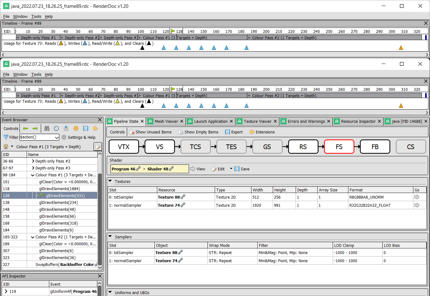430x296 pixels.
Task: Click Export in Pipeline State toolbar
Action: coord(234,132)
